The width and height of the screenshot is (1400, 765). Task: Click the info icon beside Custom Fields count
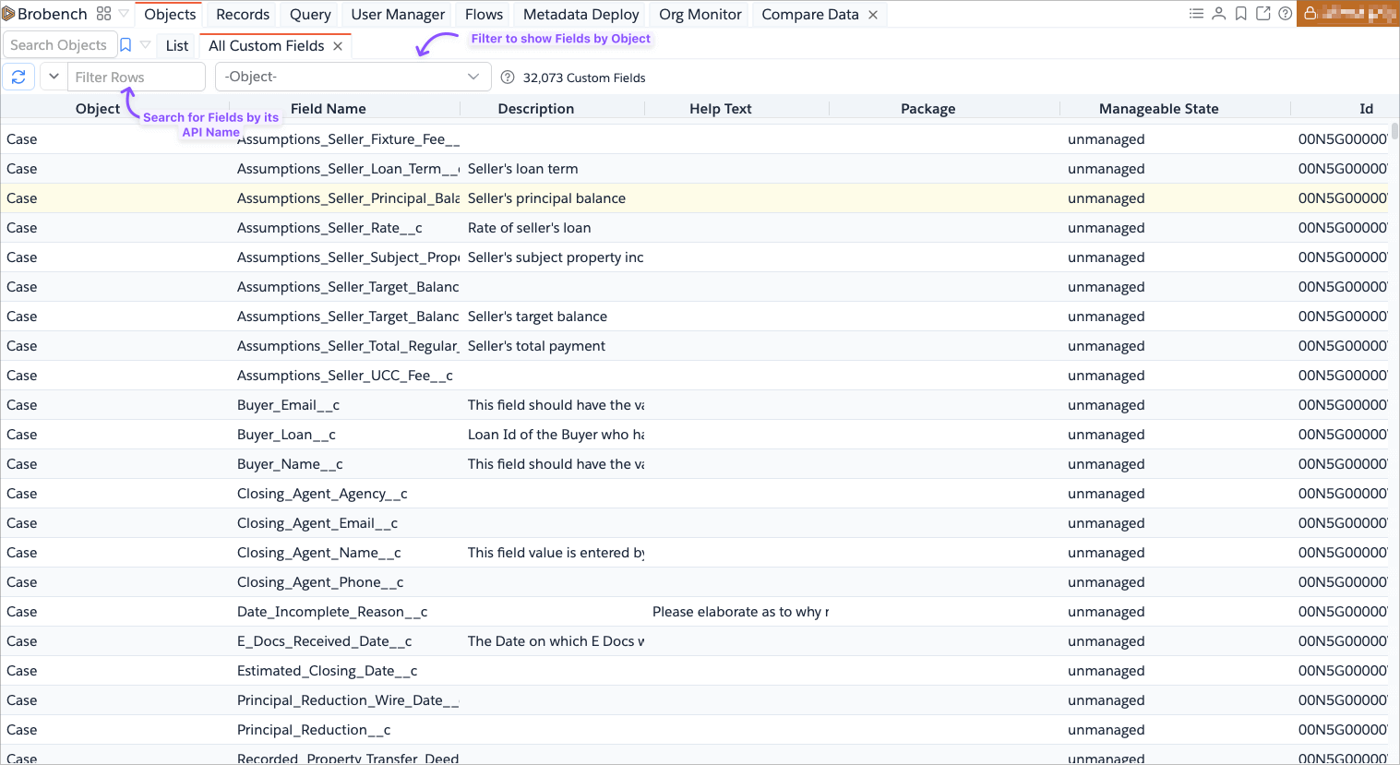pyautogui.click(x=507, y=78)
